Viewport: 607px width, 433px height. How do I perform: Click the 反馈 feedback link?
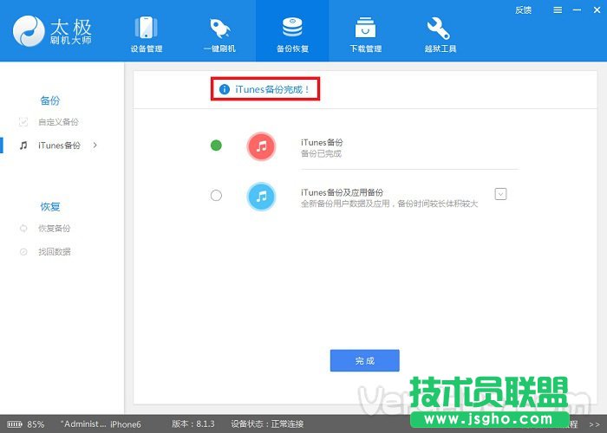click(x=523, y=10)
